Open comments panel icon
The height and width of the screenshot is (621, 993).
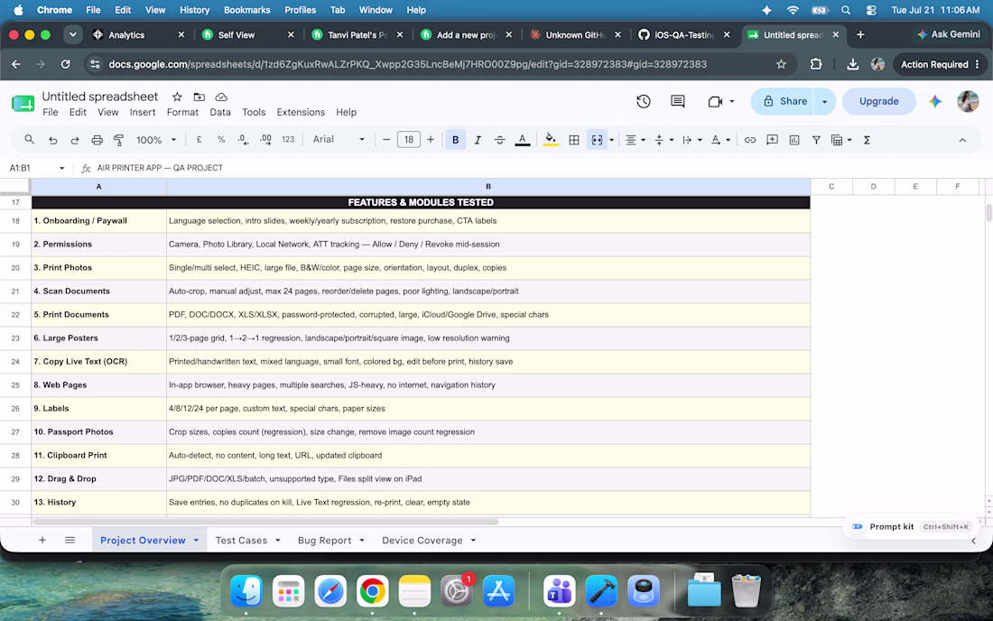[678, 101]
